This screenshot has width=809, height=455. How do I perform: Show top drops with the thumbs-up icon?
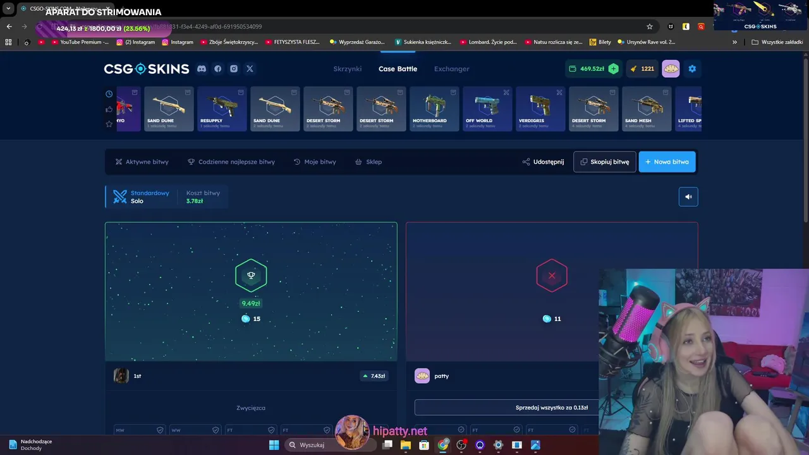(109, 109)
